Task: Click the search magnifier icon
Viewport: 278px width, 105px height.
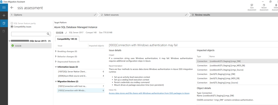Action: (48, 34)
